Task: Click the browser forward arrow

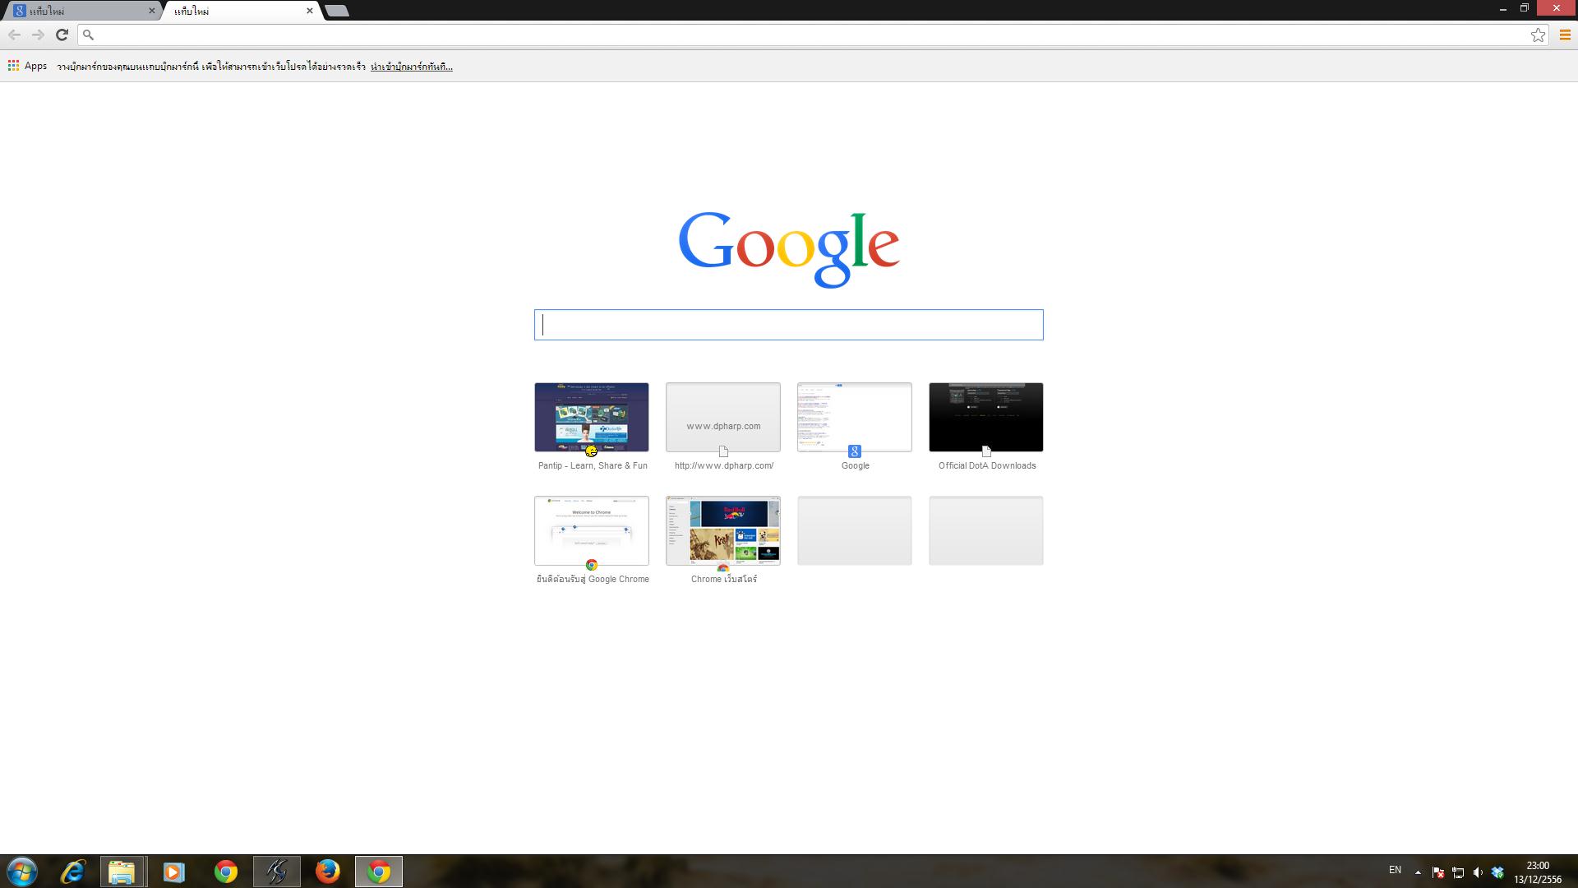Action: click(x=38, y=35)
